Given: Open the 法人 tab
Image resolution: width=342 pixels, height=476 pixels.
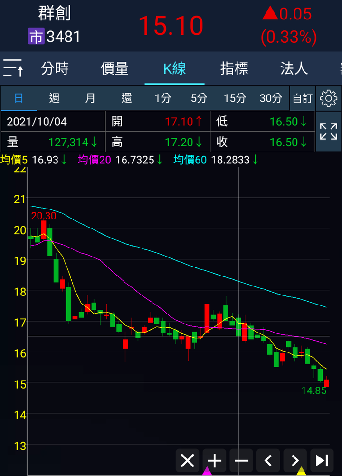Looking at the screenshot, I should tap(294, 68).
